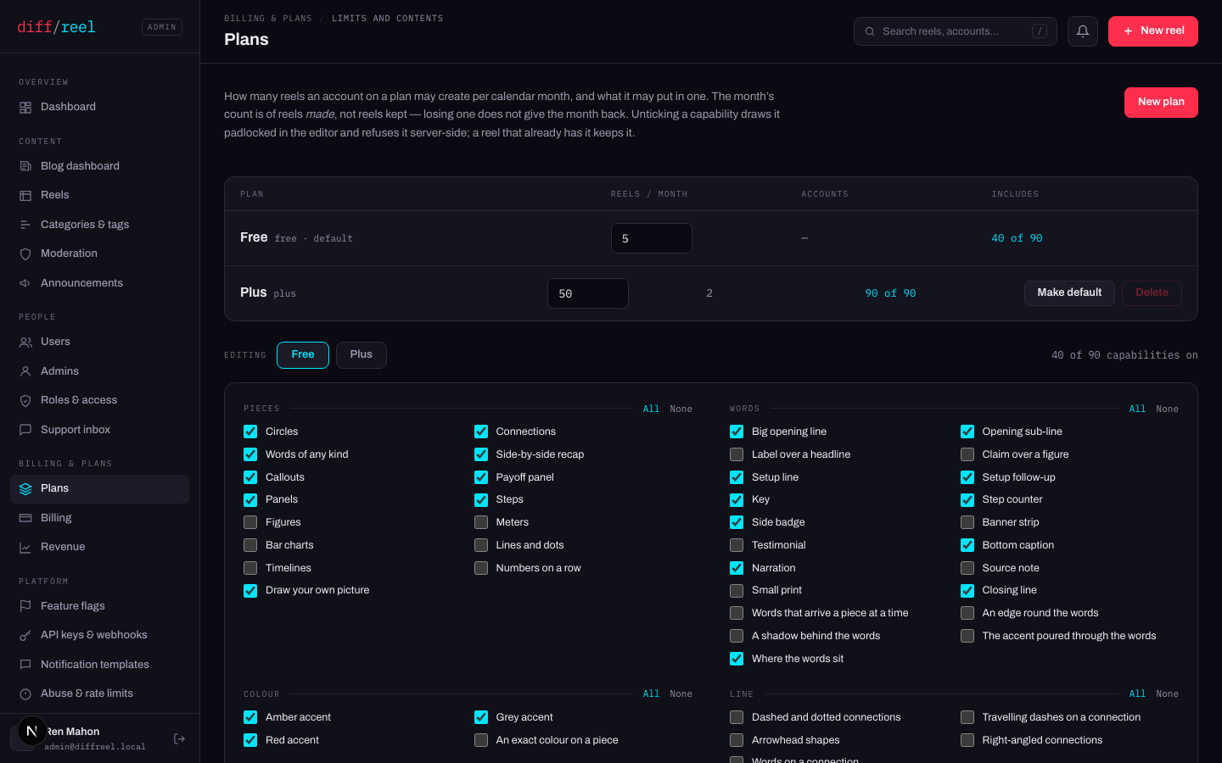The height and width of the screenshot is (763, 1222).
Task: Click the Billing card icon
Action: coord(25,518)
